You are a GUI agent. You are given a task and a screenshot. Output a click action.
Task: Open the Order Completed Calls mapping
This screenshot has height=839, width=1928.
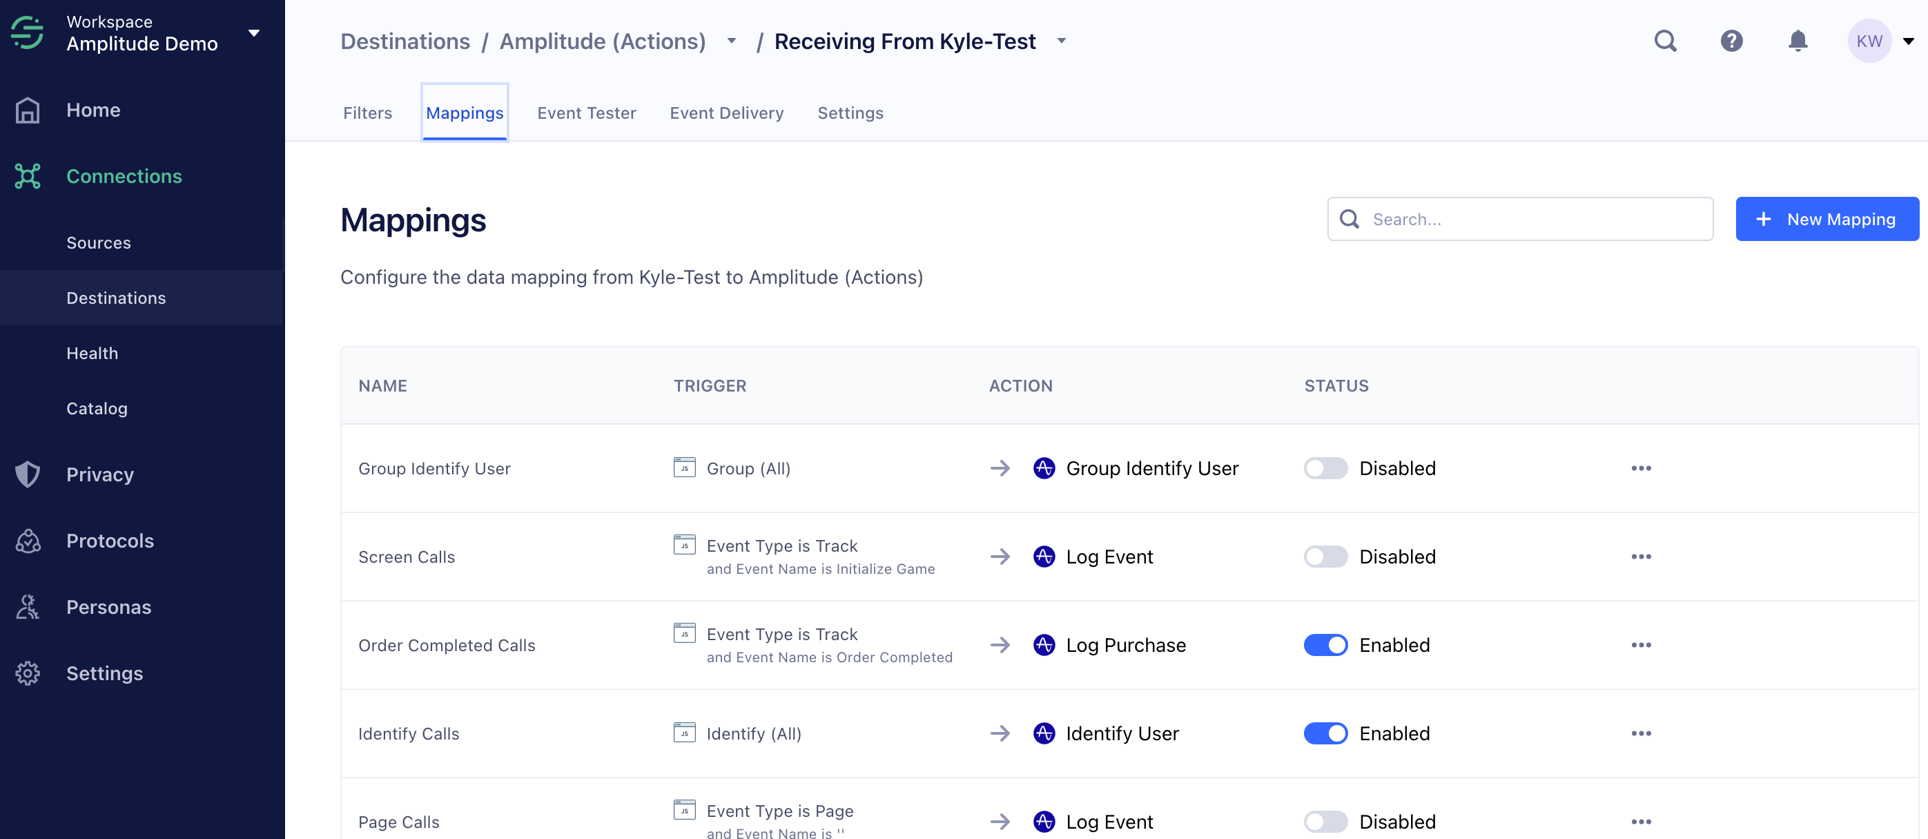pos(447,645)
